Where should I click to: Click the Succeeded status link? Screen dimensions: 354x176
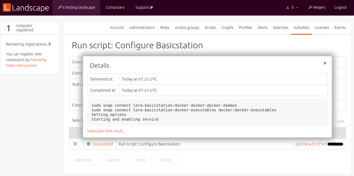point(103,144)
